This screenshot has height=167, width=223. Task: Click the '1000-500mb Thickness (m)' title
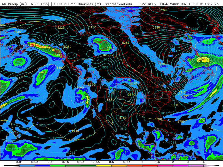click(77, 4)
